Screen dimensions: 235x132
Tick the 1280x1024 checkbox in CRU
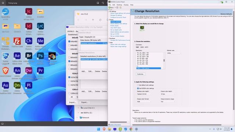69,93
